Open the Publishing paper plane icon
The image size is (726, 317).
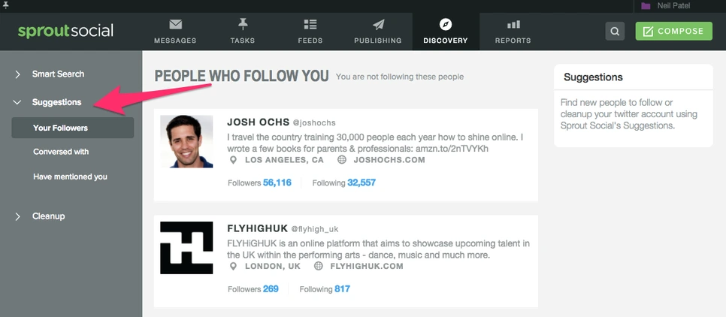pos(378,25)
